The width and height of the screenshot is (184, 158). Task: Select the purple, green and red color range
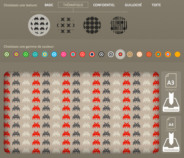click(x=16, y=54)
